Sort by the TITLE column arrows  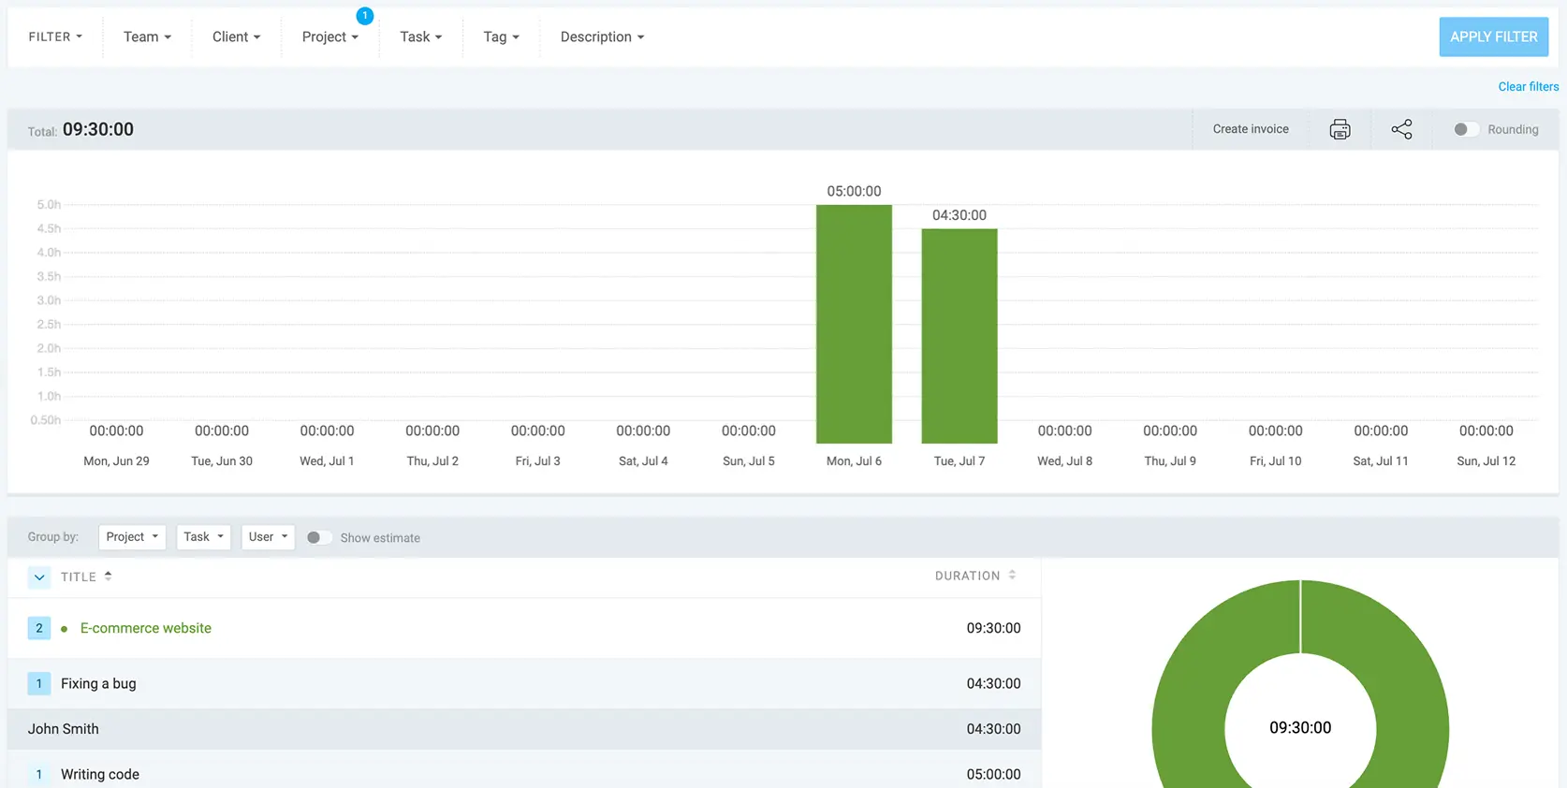pos(109,576)
